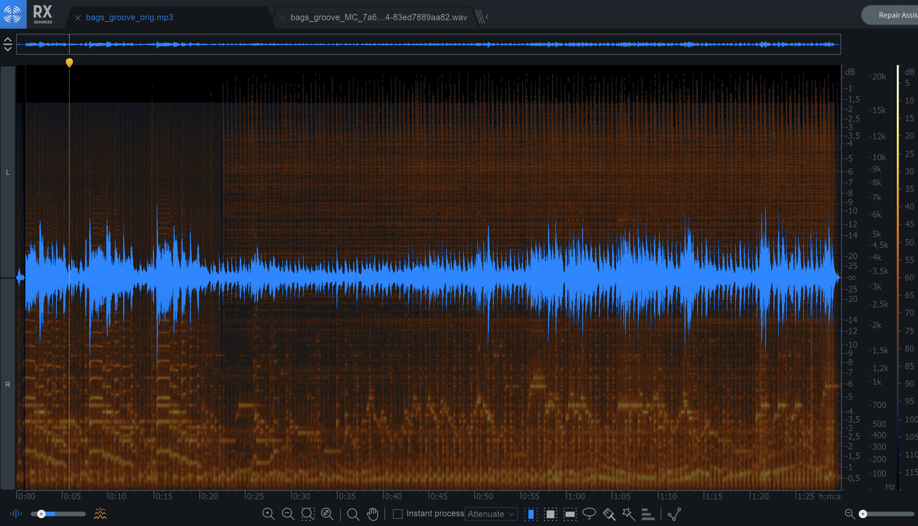Image resolution: width=918 pixels, height=526 pixels.
Task: Click the 20k frequency scale label
Action: pos(879,76)
